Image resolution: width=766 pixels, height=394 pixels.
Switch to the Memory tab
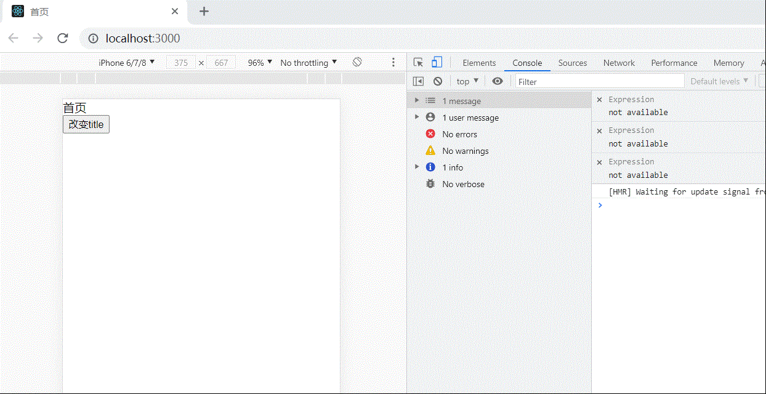click(728, 63)
